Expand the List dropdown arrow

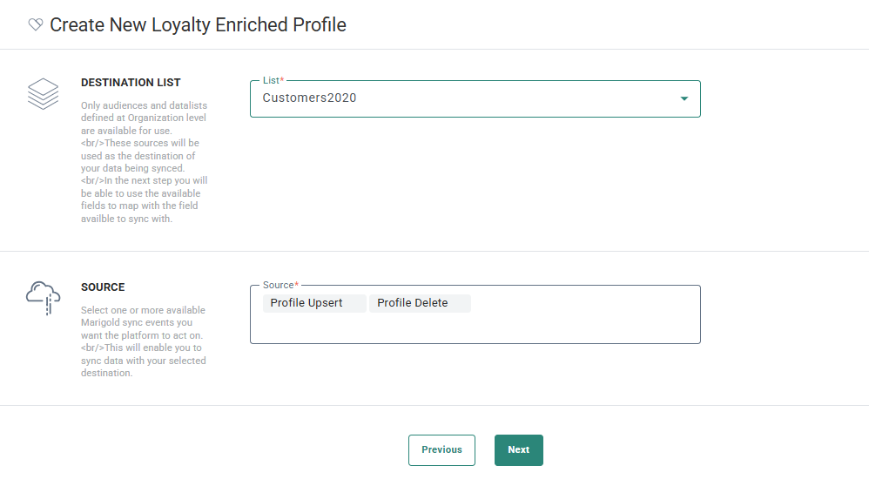point(684,98)
